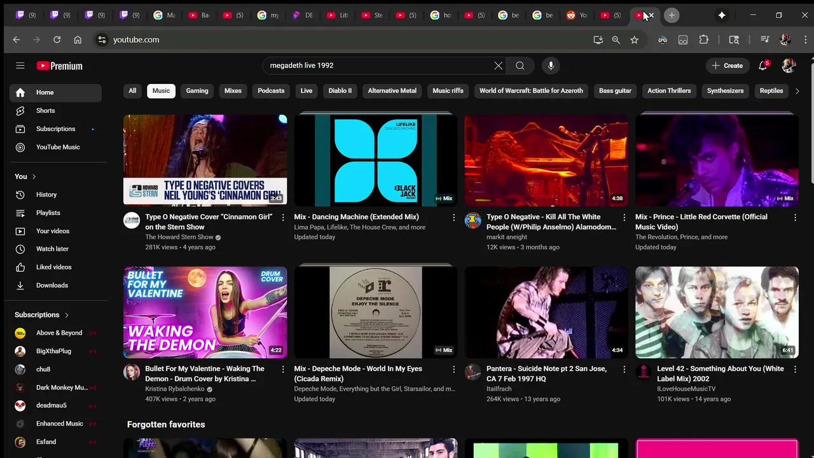Open options for Little Red Corvette mix
Screen dimensions: 814x458
(x=795, y=218)
